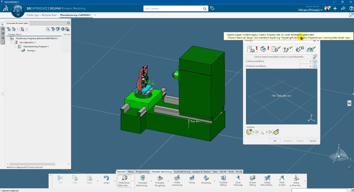
Task: Open the 3DEXPERIENCE compass
Action: tap(18, 11)
